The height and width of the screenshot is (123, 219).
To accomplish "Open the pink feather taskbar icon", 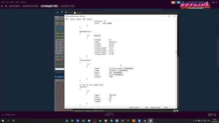I will tap(123, 121).
